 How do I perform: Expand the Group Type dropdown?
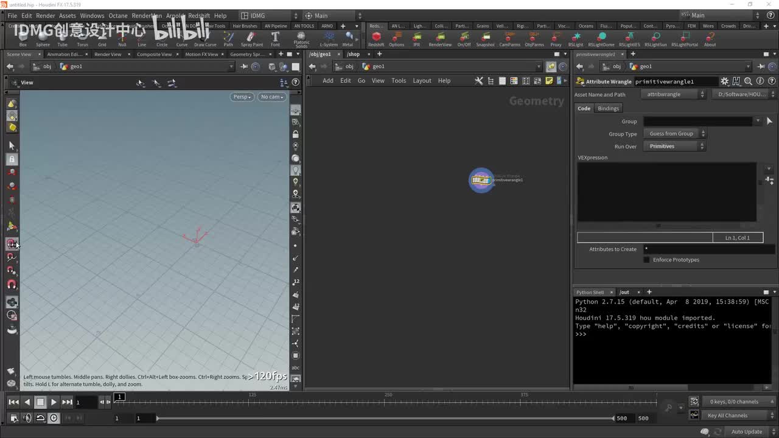click(674, 134)
